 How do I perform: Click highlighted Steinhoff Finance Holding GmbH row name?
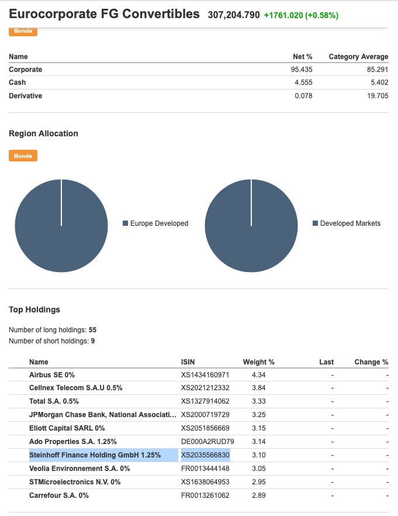coord(95,455)
